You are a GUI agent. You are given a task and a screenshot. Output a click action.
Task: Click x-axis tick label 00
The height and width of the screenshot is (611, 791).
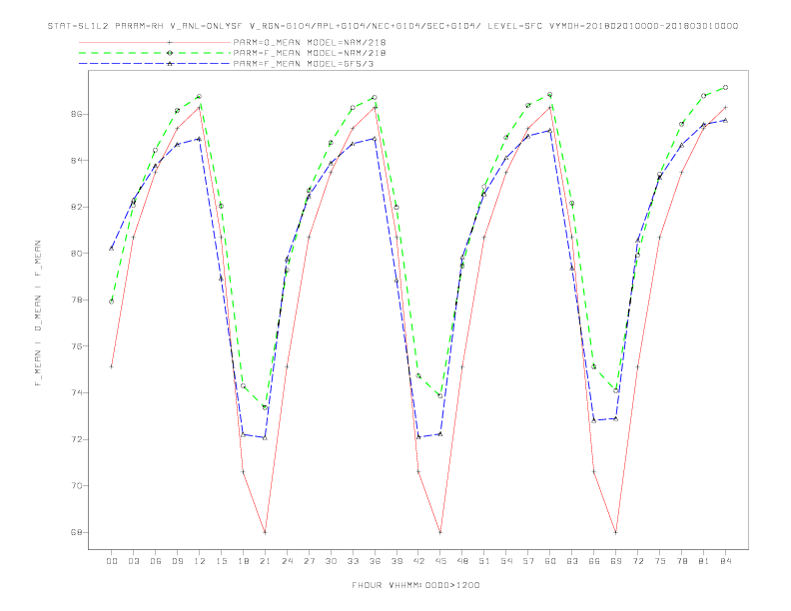point(112,561)
